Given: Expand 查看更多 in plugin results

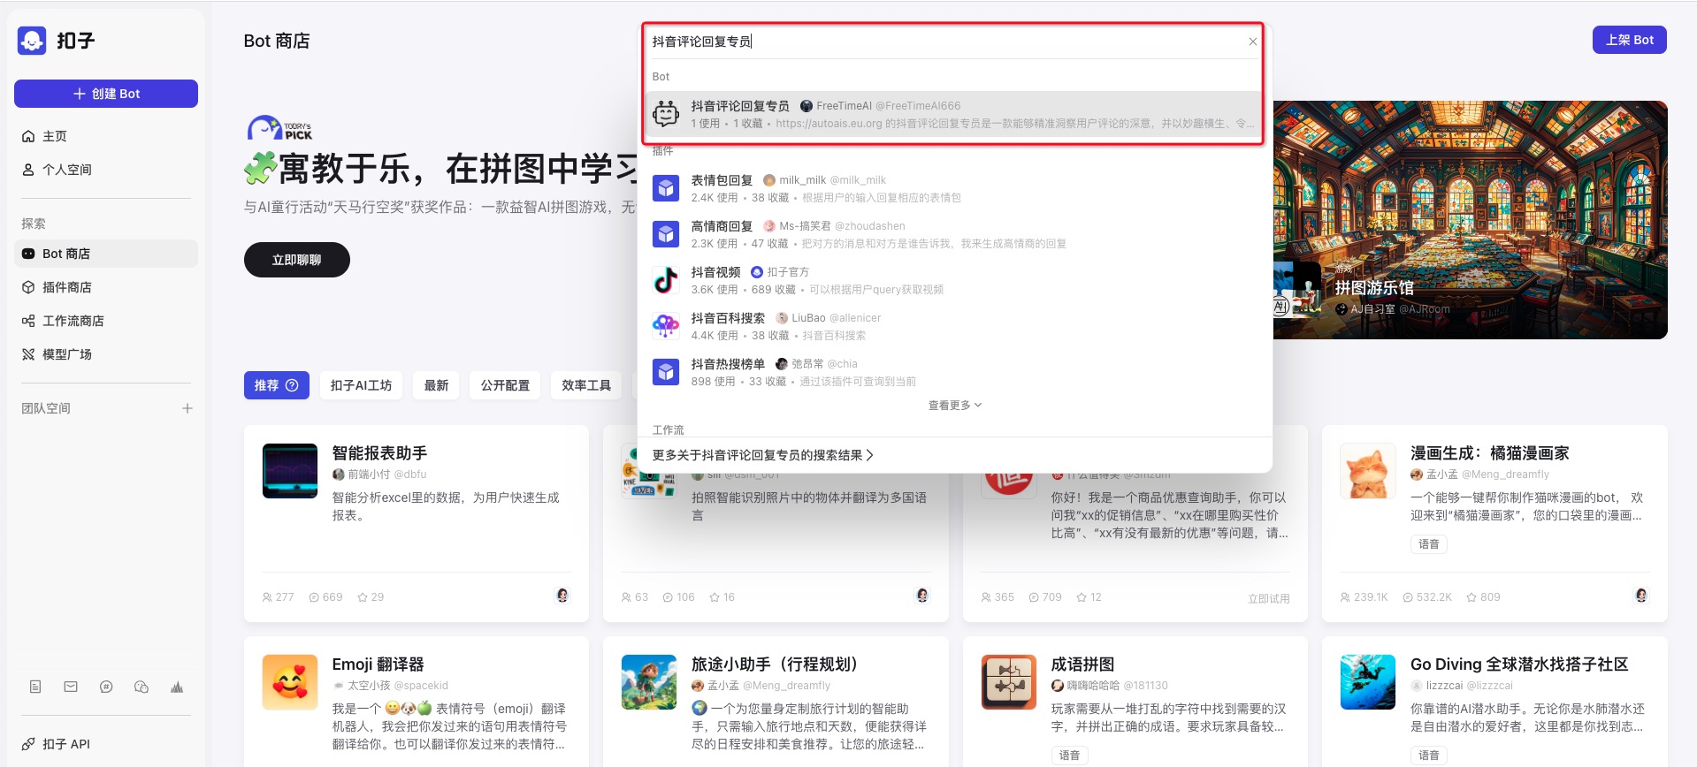Looking at the screenshot, I should pyautogui.click(x=954, y=406).
